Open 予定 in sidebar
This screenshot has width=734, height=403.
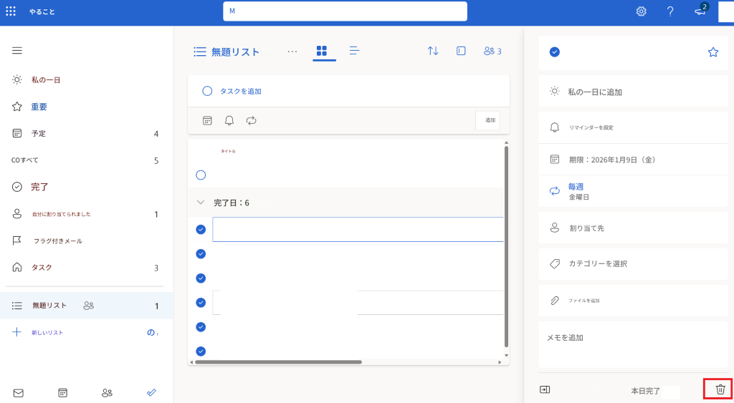(87, 134)
